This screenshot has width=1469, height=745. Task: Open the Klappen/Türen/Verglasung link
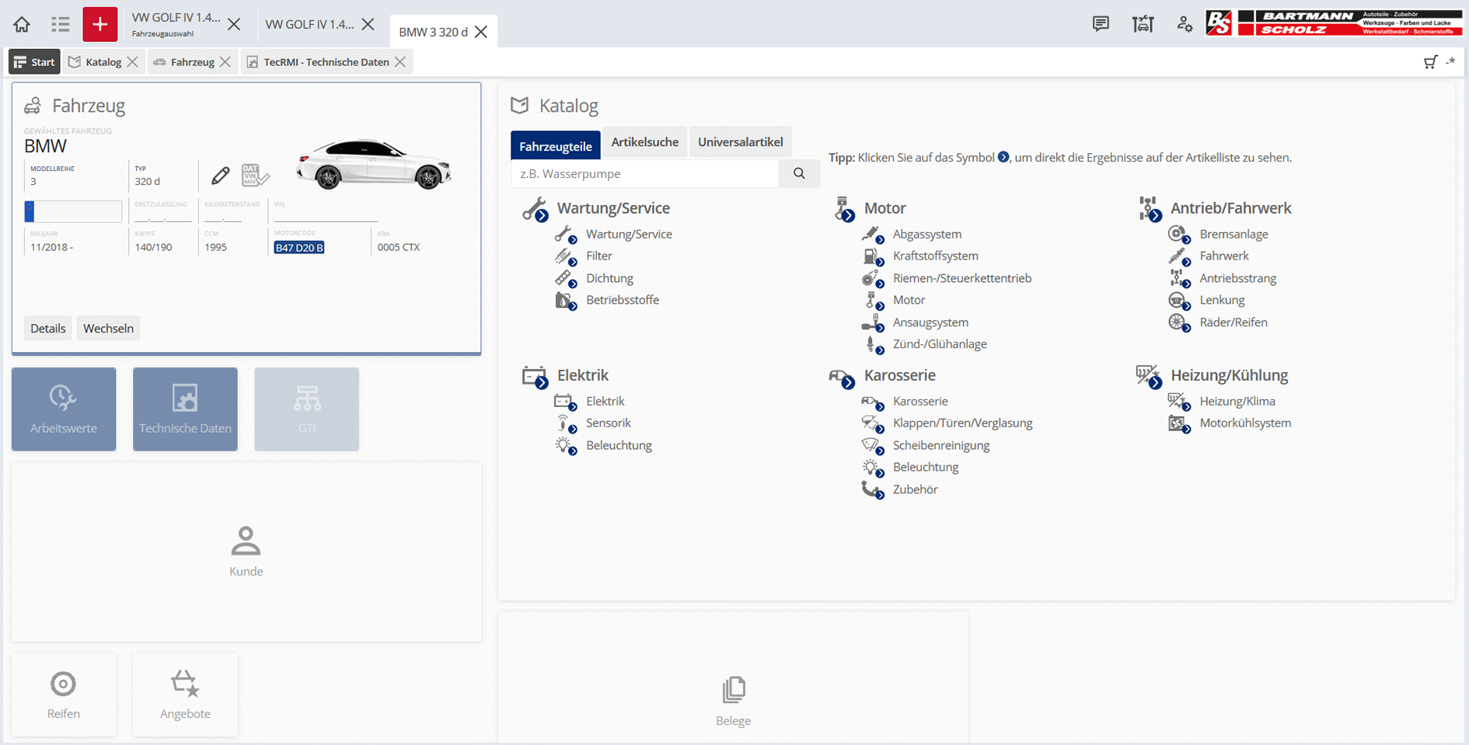coord(963,423)
